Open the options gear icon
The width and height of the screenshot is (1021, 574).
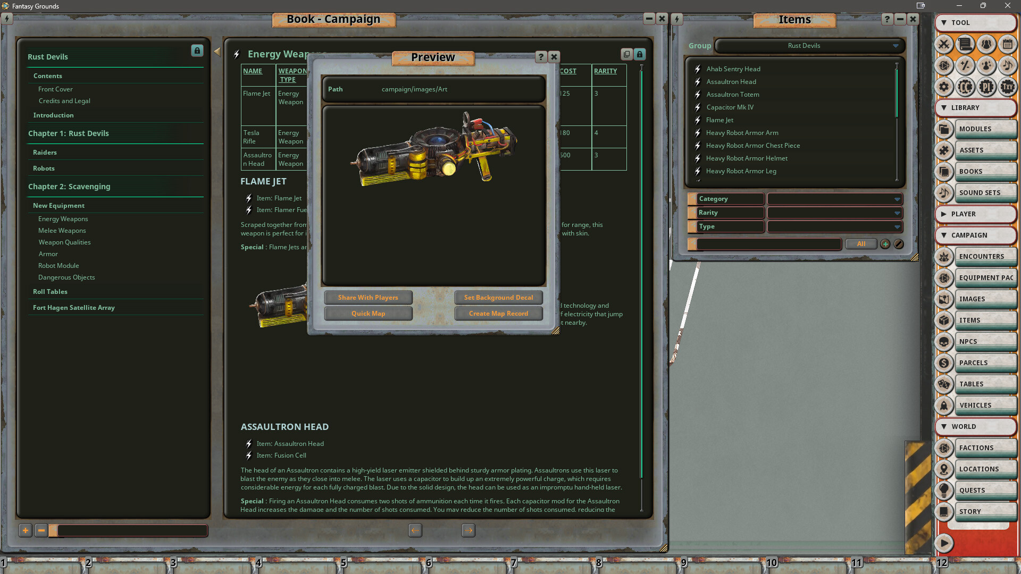944,87
